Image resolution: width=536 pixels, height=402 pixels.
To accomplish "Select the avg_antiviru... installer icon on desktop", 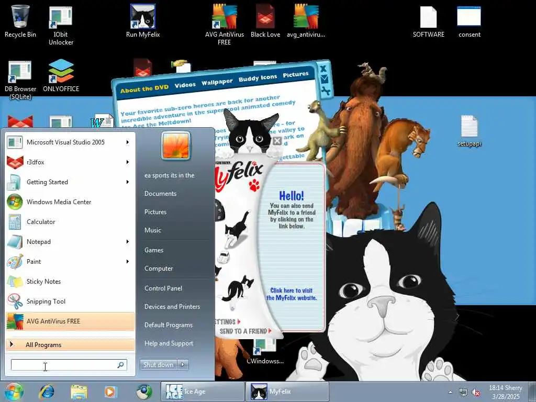I will pyautogui.click(x=306, y=21).
